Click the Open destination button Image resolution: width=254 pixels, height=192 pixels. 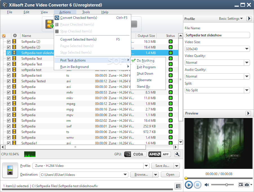click(x=170, y=175)
